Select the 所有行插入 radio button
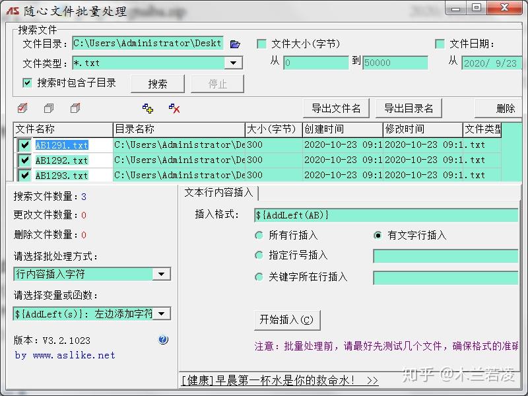The image size is (528, 396). click(259, 235)
